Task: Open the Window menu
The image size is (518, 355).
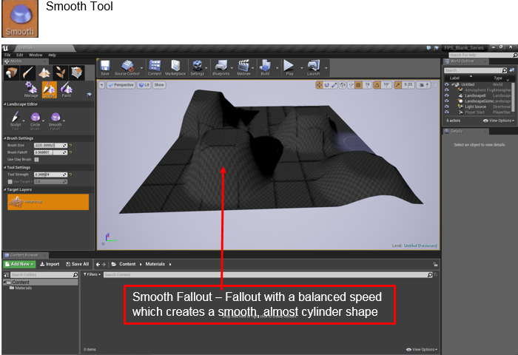Action: (36, 55)
